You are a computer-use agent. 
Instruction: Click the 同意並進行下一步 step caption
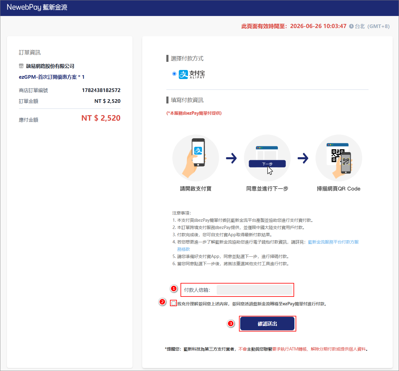click(x=267, y=189)
